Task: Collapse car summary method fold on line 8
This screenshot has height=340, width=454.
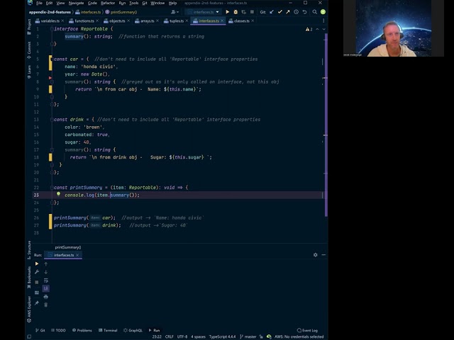Action: [52, 82]
